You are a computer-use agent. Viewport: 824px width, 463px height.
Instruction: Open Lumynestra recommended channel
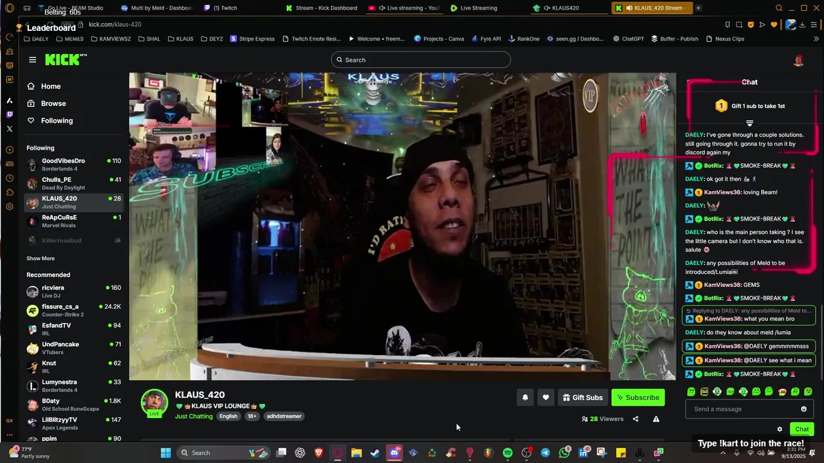74,386
